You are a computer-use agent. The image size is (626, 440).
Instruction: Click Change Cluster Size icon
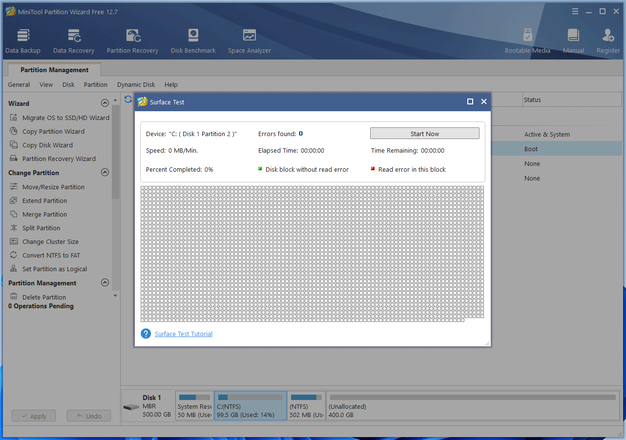(14, 241)
